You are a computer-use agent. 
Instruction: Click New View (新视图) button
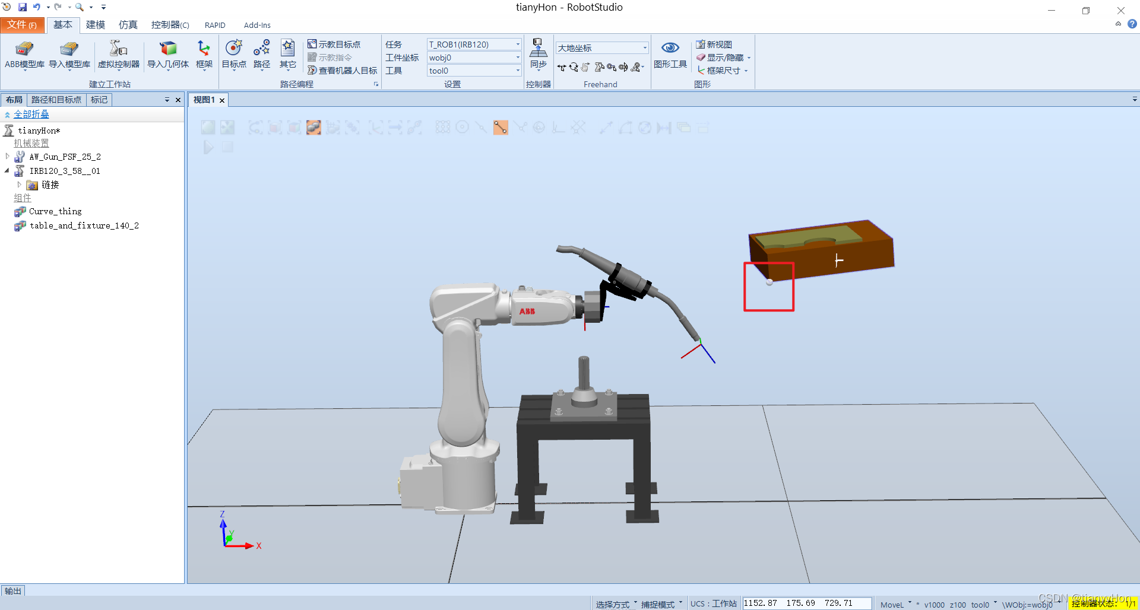coord(714,45)
